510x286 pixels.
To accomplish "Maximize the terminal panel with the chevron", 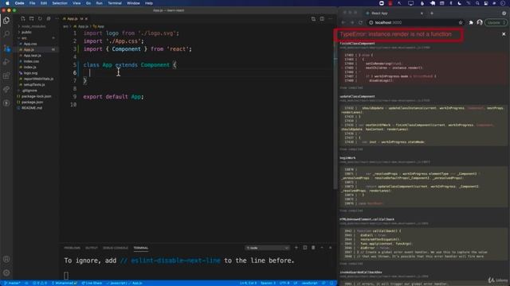I will [322, 248].
